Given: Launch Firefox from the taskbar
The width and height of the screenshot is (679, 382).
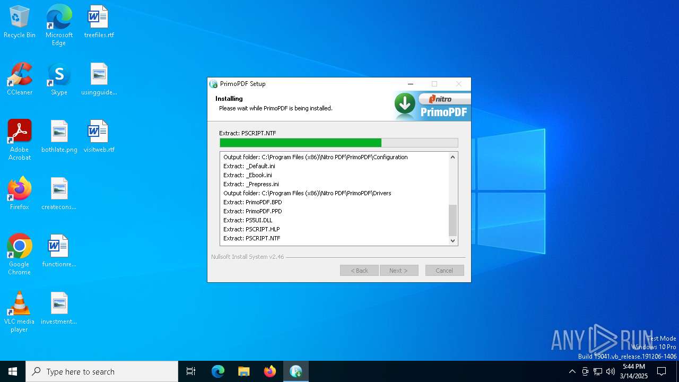Looking at the screenshot, I should pos(270,371).
